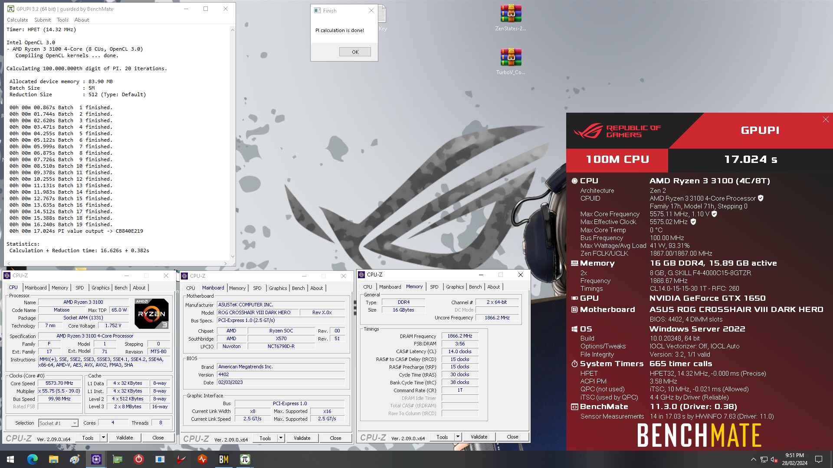Click the GPUPI vertical scrollbar down arrow
Image resolution: width=833 pixels, height=468 pixels.
[233, 257]
